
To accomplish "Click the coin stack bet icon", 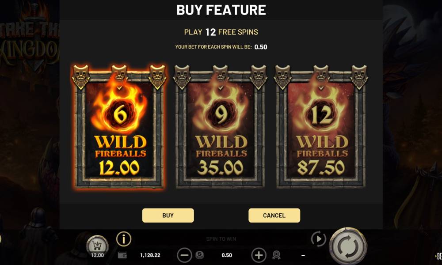I will click(x=200, y=255).
